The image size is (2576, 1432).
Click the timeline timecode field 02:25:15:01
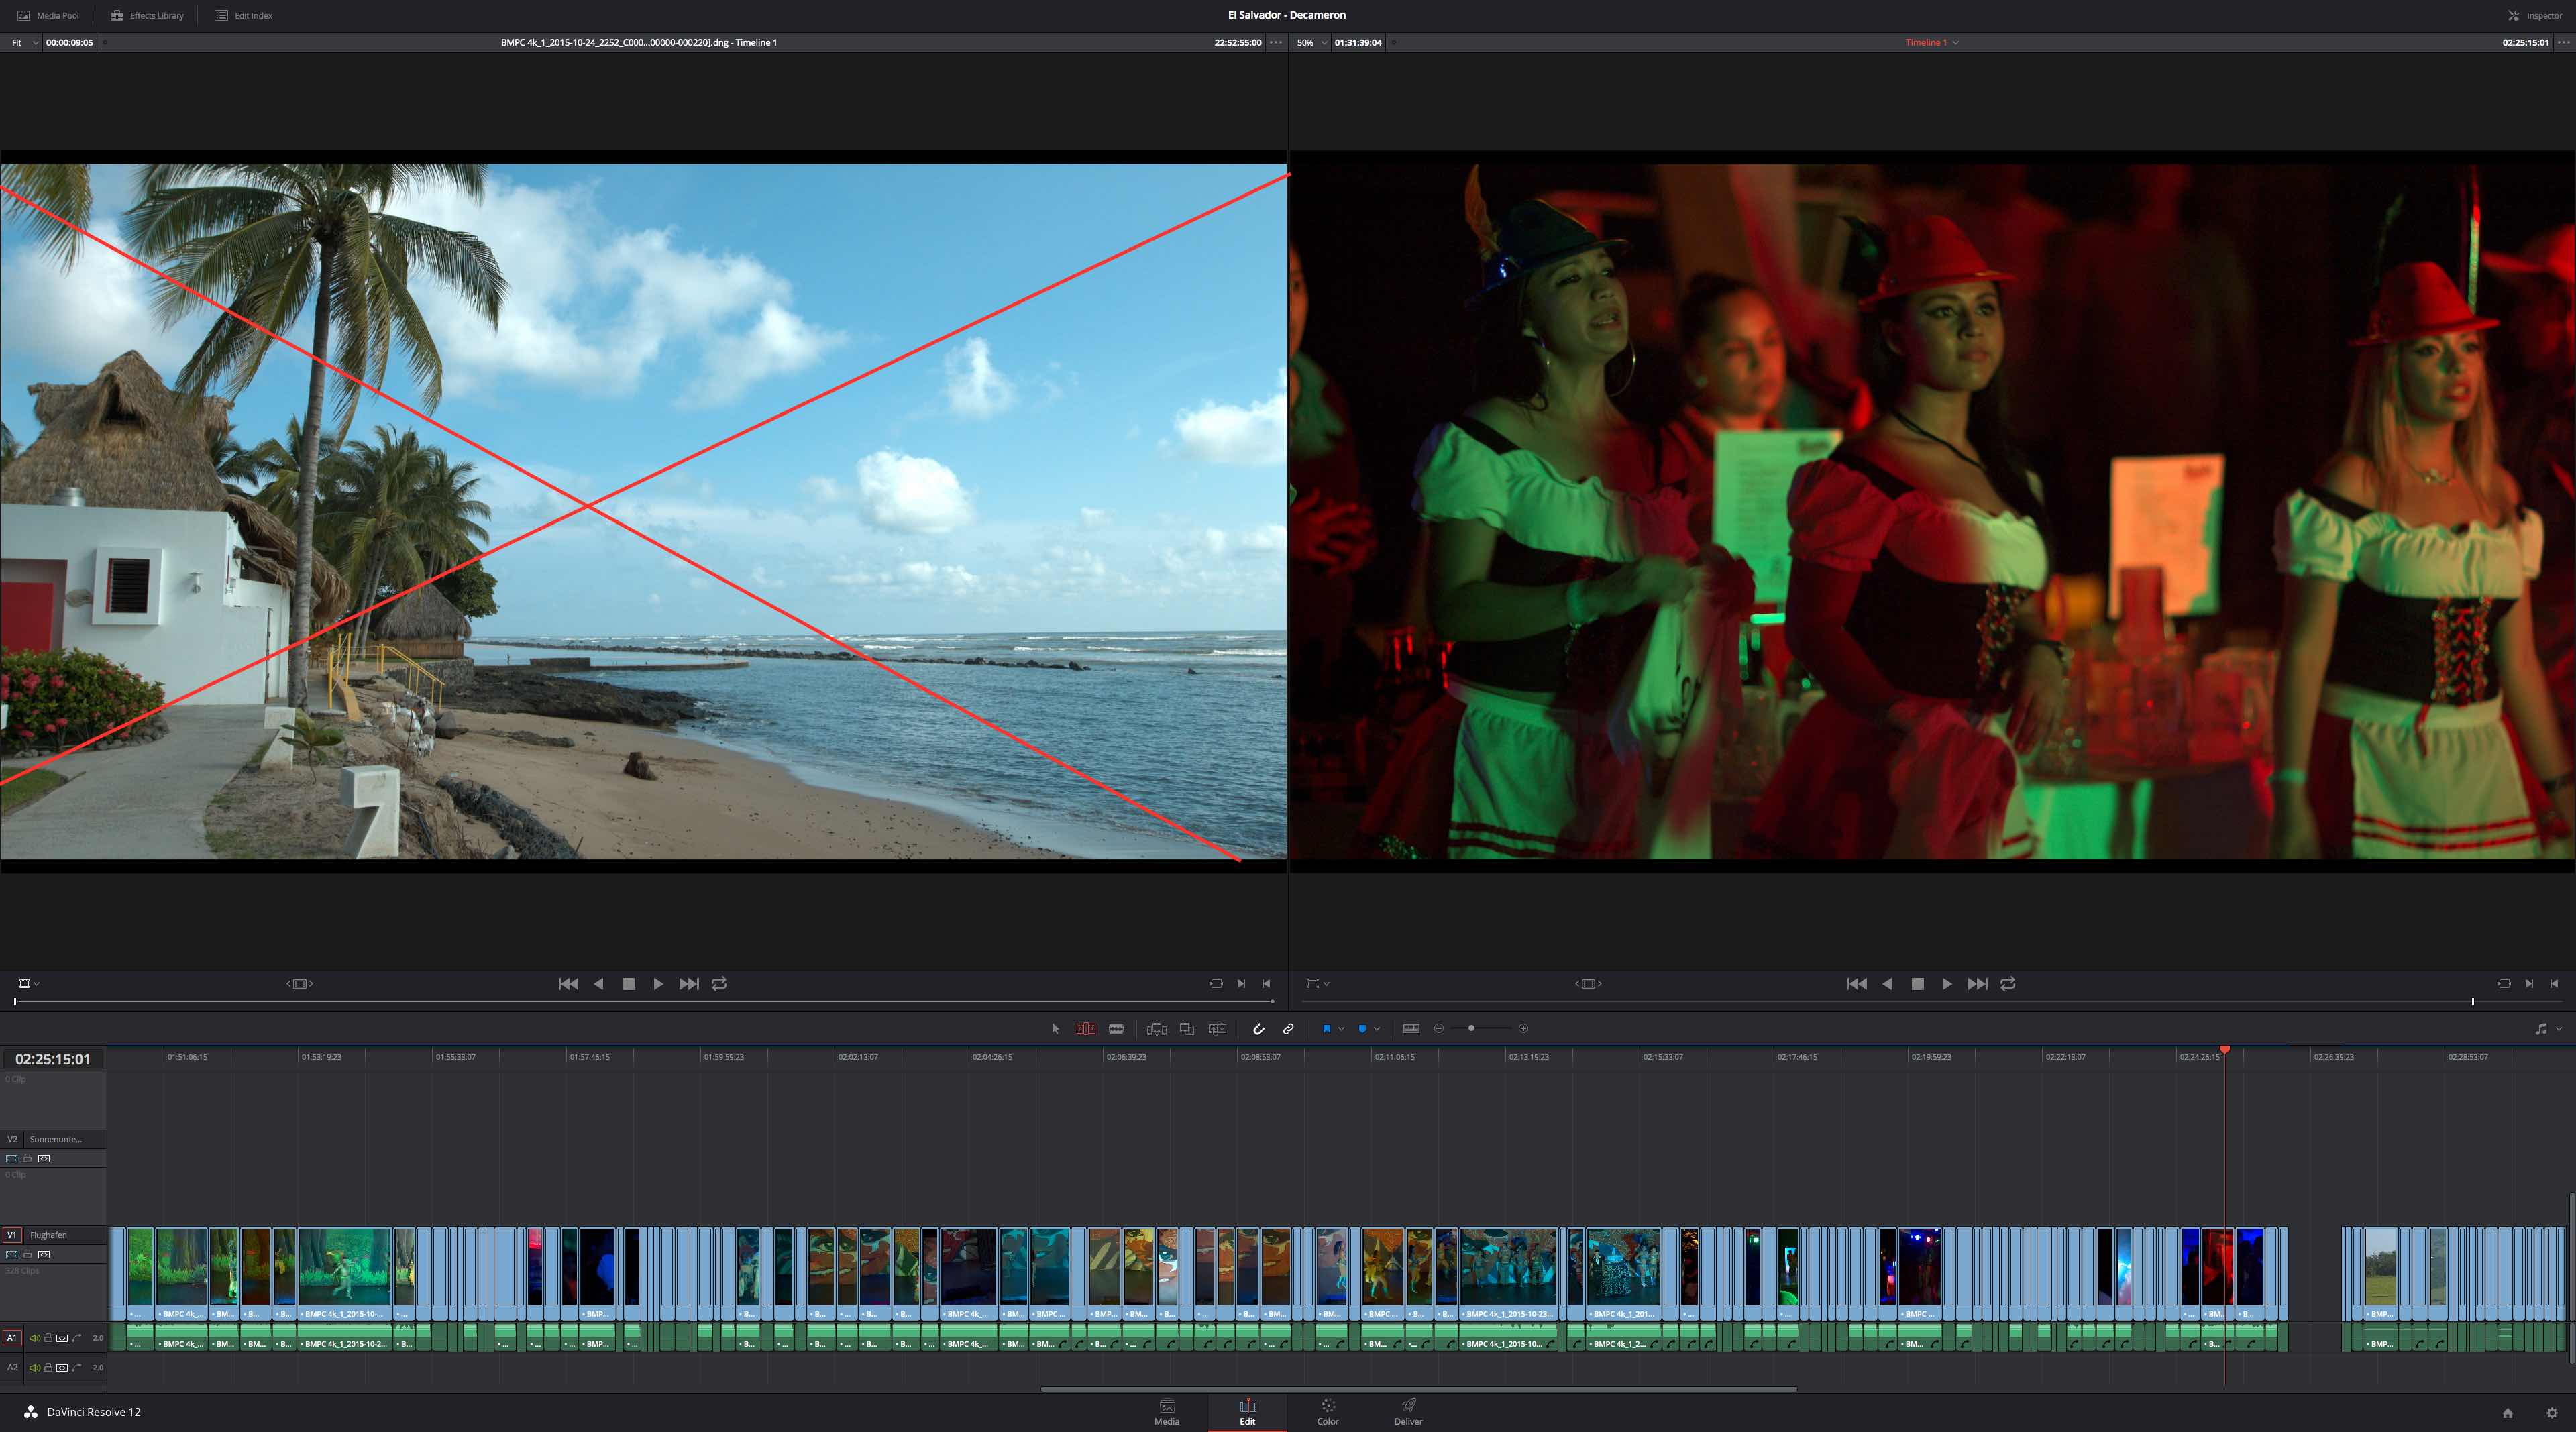(53, 1059)
